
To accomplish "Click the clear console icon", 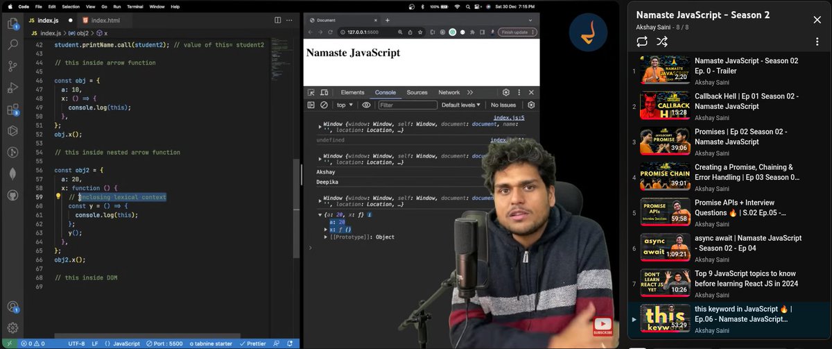I will (x=324, y=105).
